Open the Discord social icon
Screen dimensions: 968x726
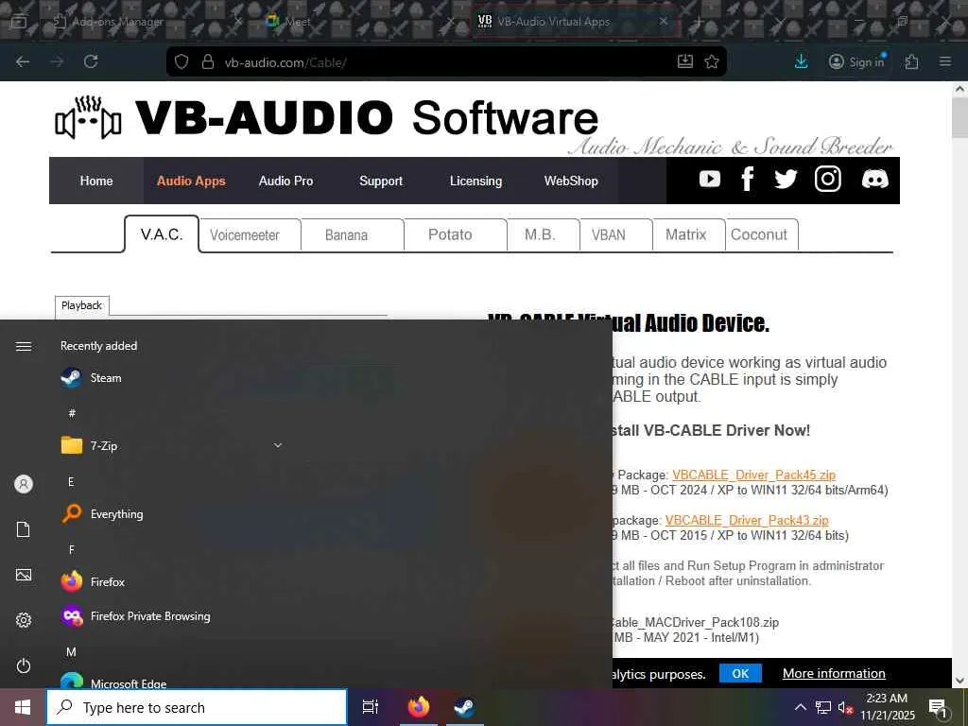(x=874, y=179)
